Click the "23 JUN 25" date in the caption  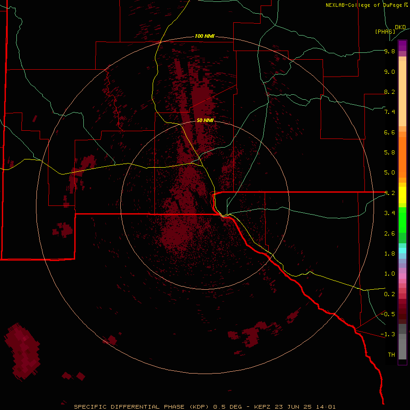click(292, 407)
